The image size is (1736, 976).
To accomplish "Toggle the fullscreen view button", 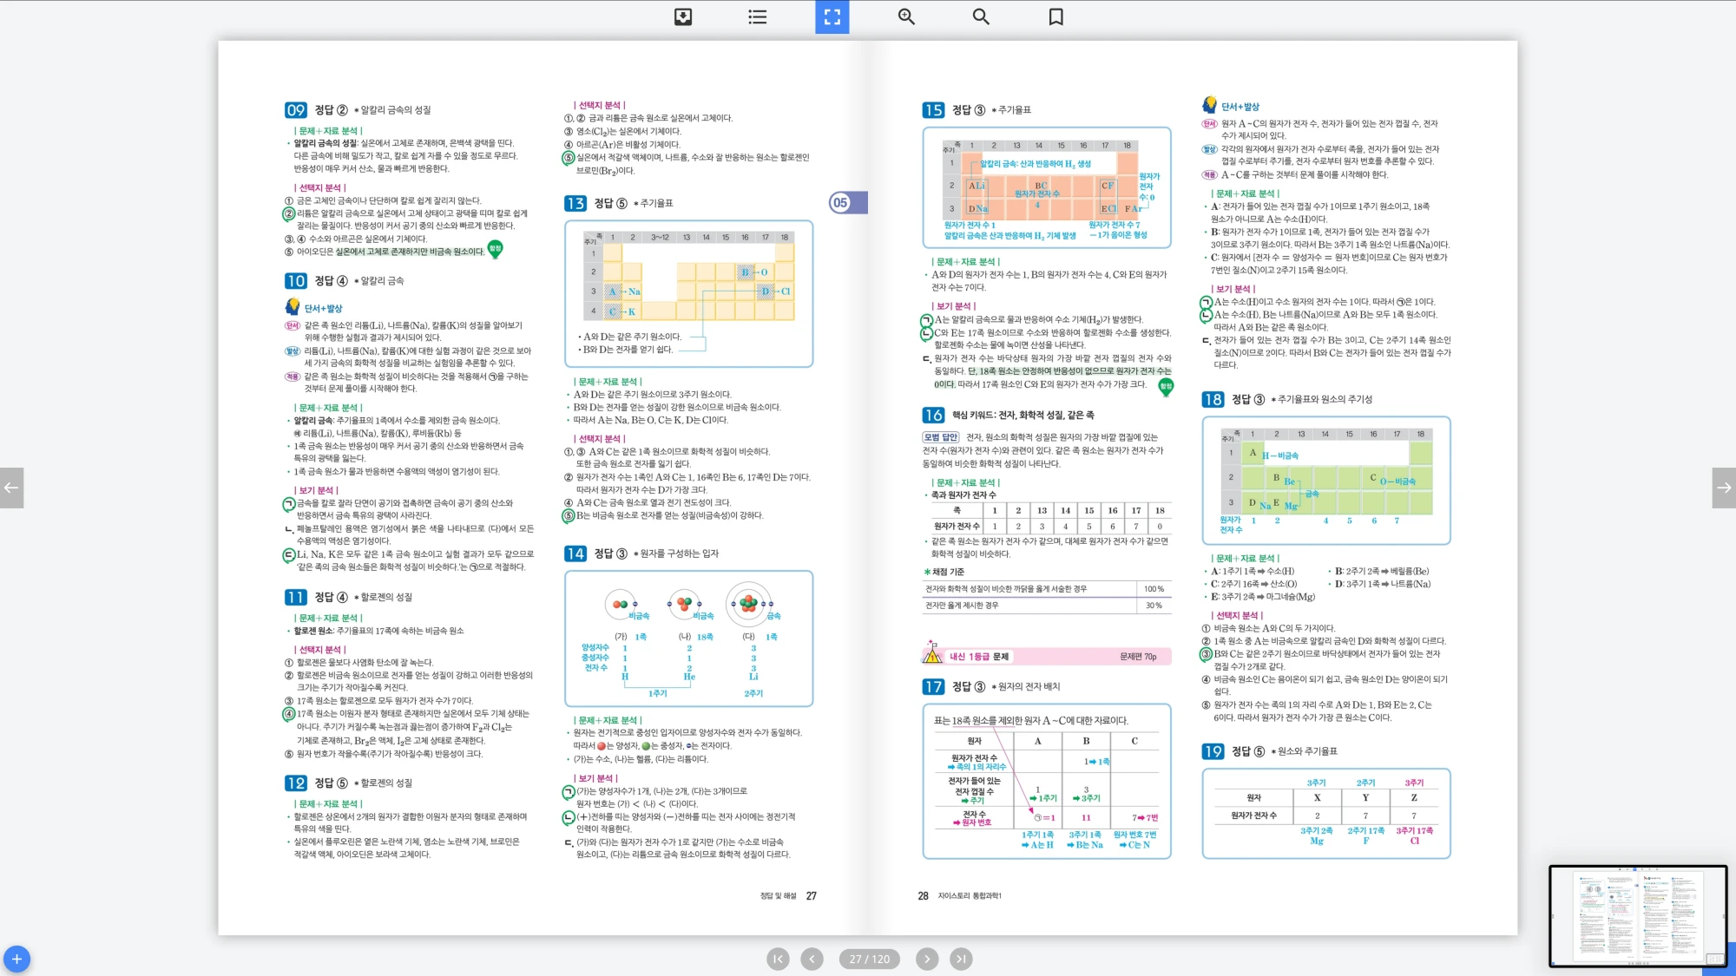I will pyautogui.click(x=832, y=16).
